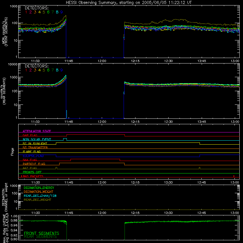This screenshot has width=243, height=243.
Task: Click the 0.98 tick on livetime y-axis
Action: tap(14, 221)
